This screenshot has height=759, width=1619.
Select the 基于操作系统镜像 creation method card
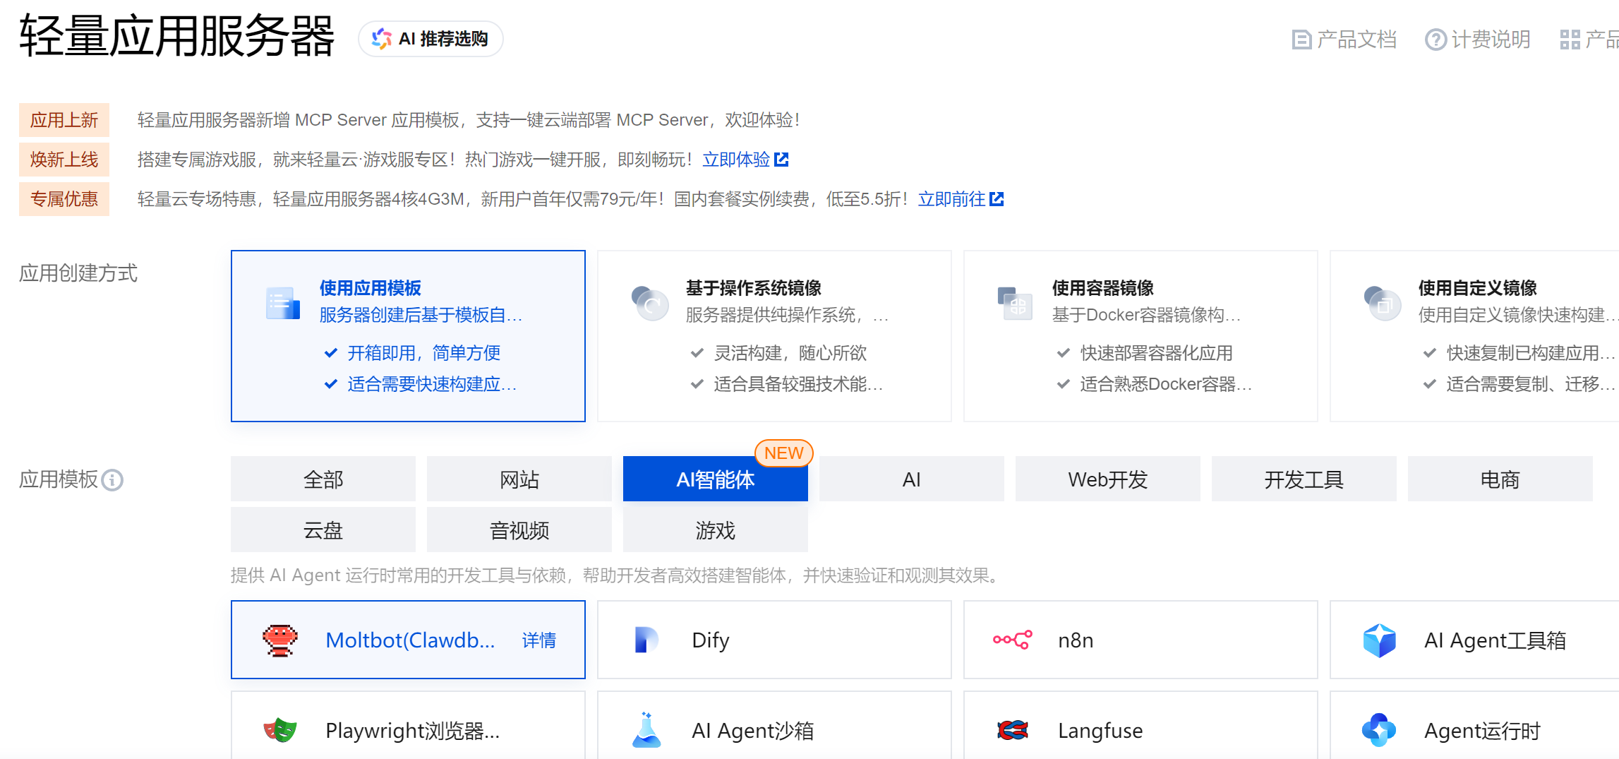774,336
